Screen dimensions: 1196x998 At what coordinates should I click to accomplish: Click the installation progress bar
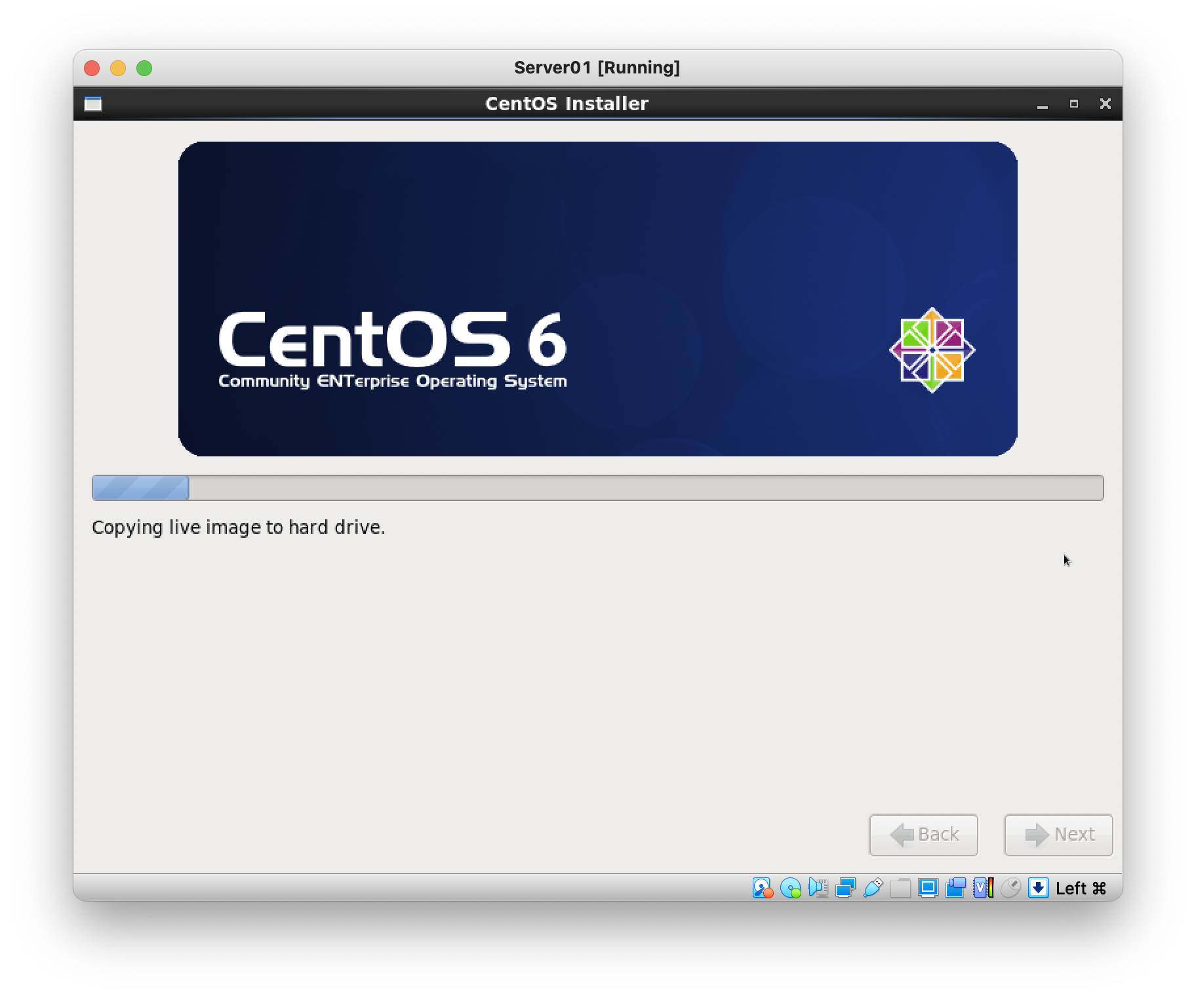[598, 488]
